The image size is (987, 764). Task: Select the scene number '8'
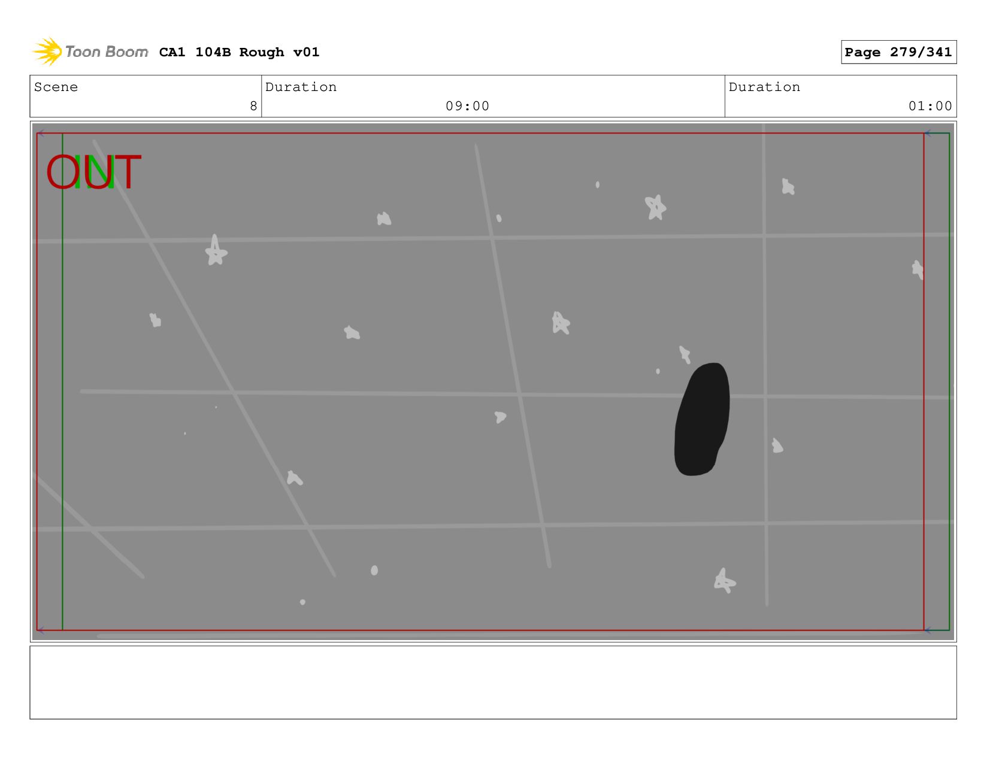(x=253, y=106)
